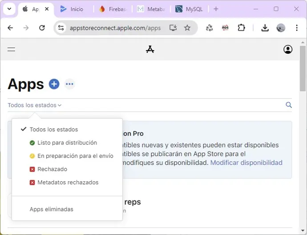
Task: Click the install app icon in address bar
Action: (x=173, y=28)
